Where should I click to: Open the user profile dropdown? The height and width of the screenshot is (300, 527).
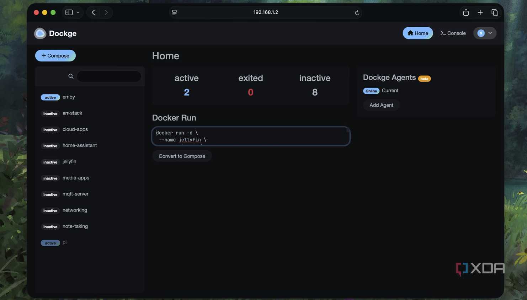tap(485, 33)
